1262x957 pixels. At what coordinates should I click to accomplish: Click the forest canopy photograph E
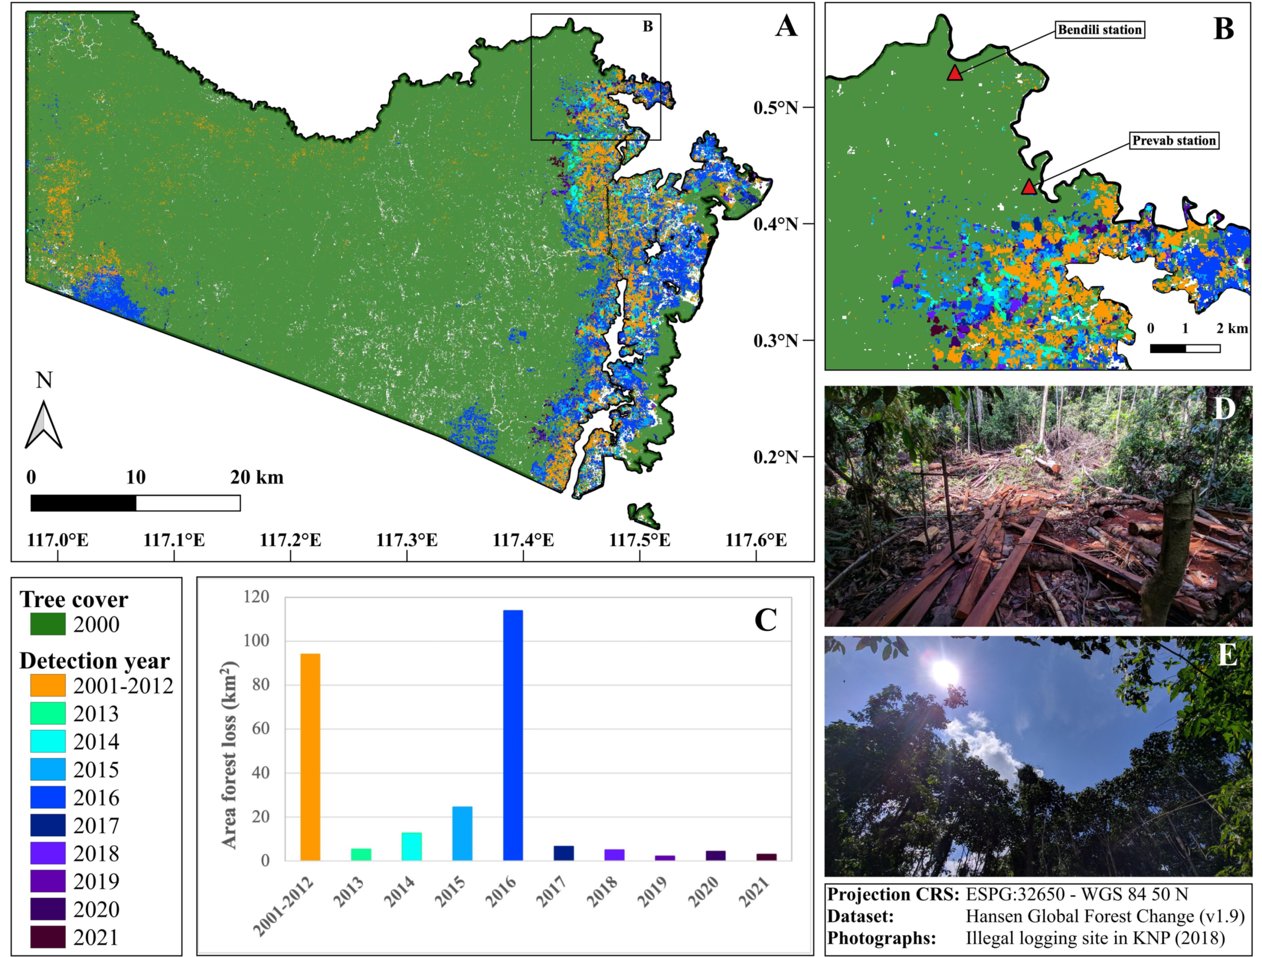click(1038, 756)
